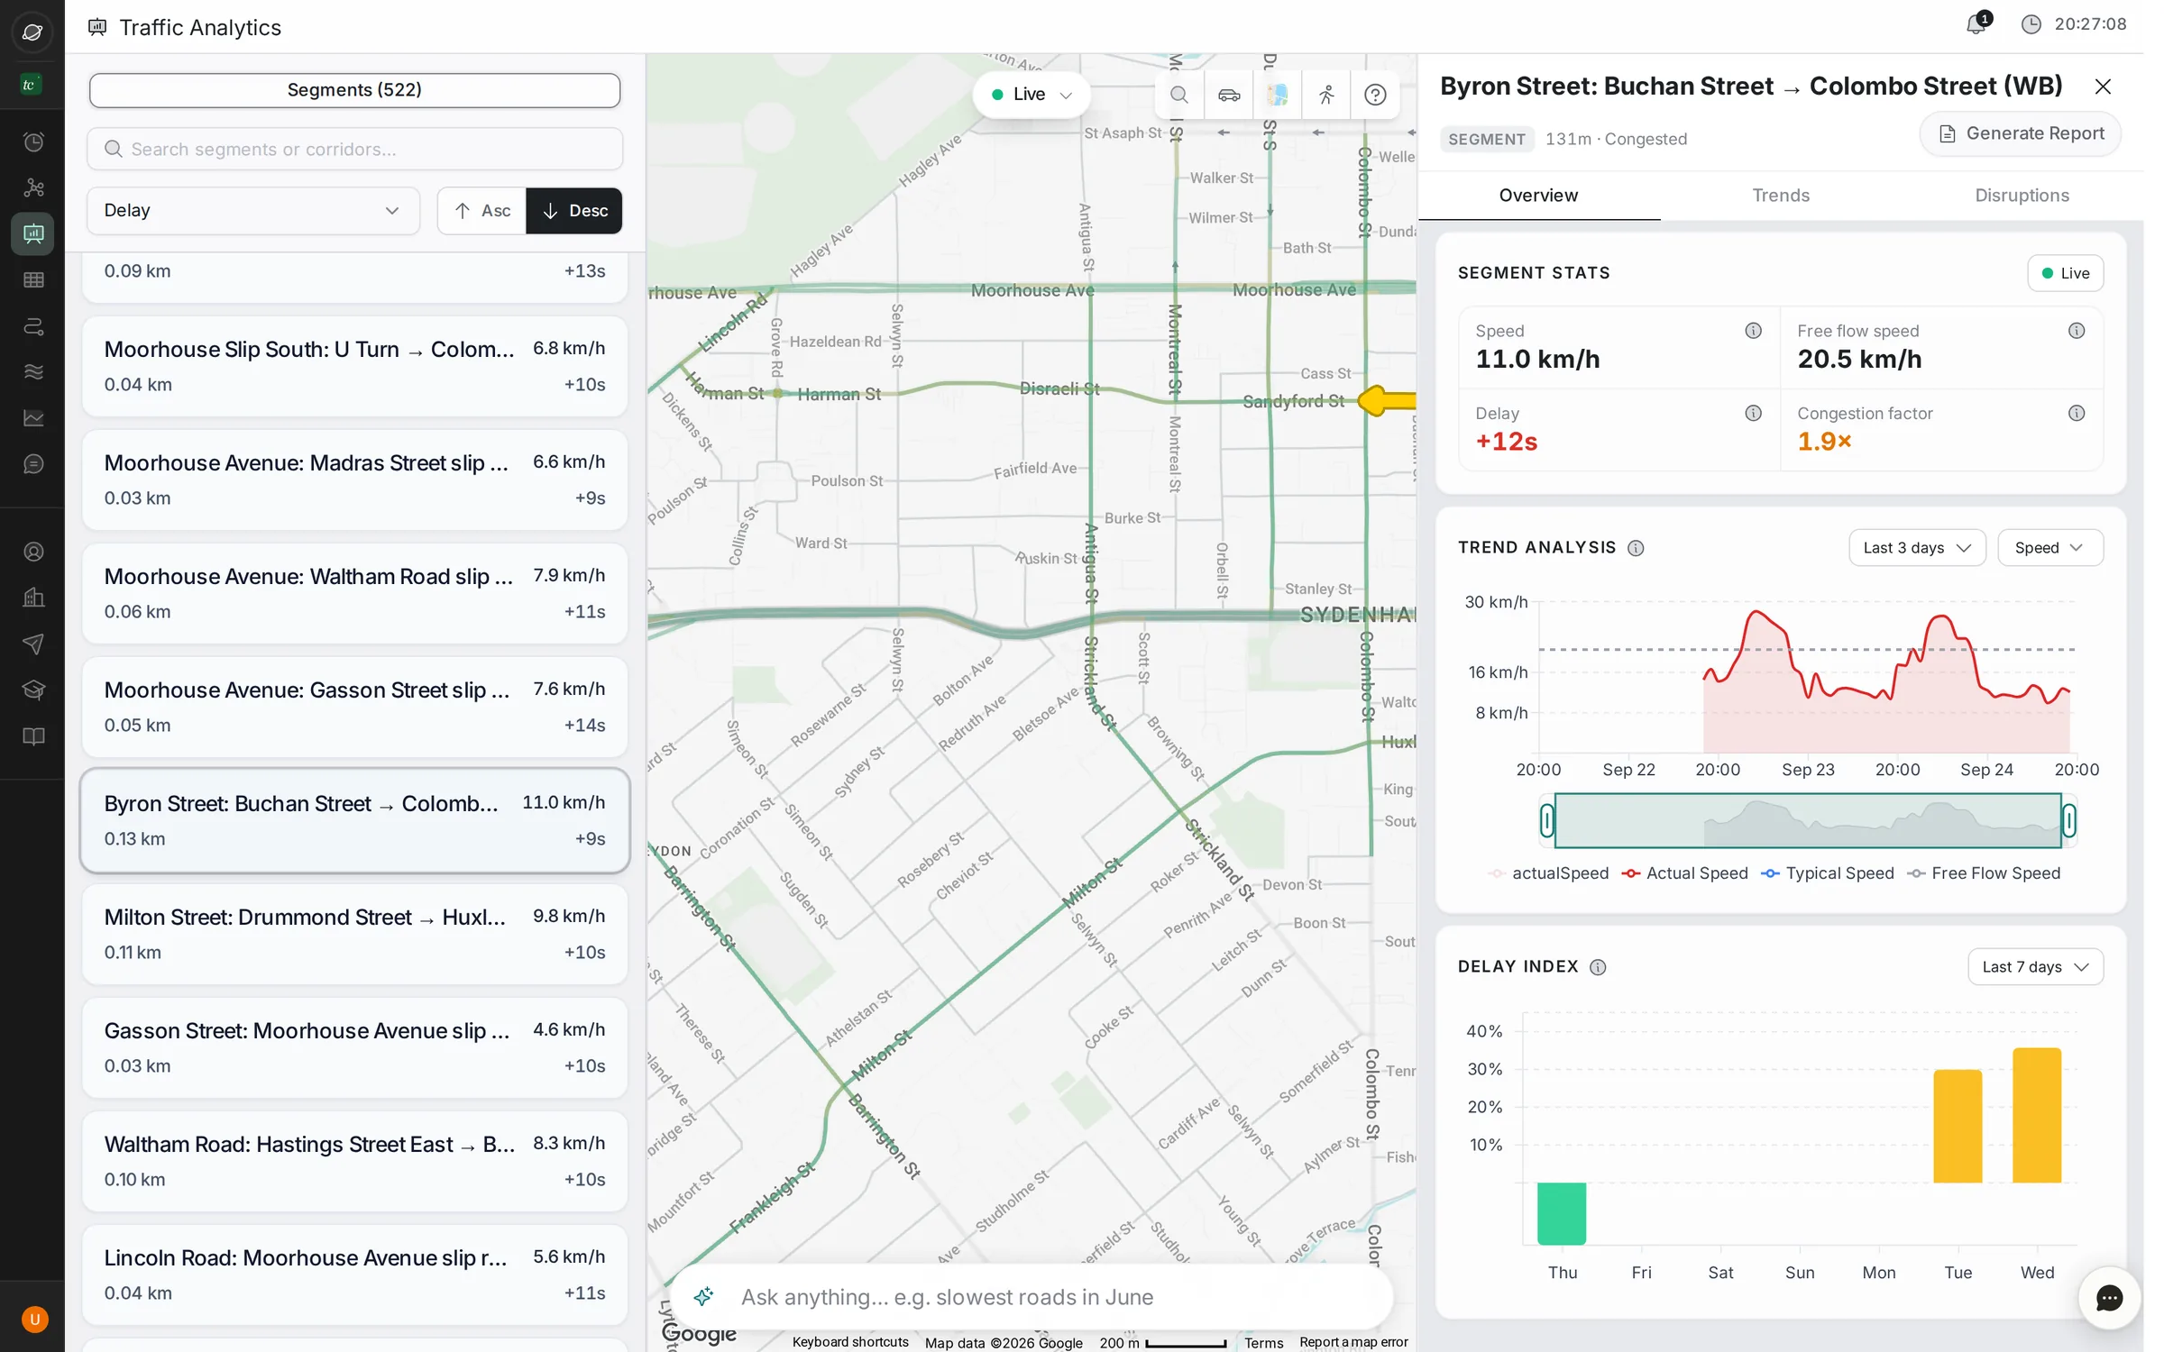Open the book documentation sidebar icon
Image resolution: width=2164 pixels, height=1352 pixels.
point(33,736)
